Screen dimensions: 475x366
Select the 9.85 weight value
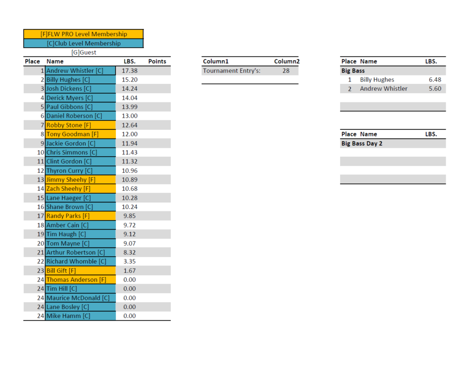point(129,216)
